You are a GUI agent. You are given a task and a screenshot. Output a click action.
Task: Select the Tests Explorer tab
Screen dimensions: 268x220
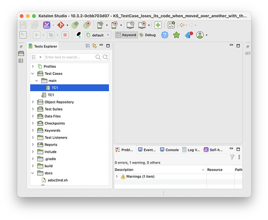pyautogui.click(x=43, y=46)
